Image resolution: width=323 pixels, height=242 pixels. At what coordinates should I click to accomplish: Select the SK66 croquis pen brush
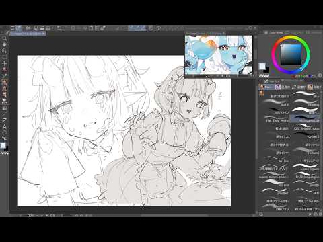tap(306, 175)
